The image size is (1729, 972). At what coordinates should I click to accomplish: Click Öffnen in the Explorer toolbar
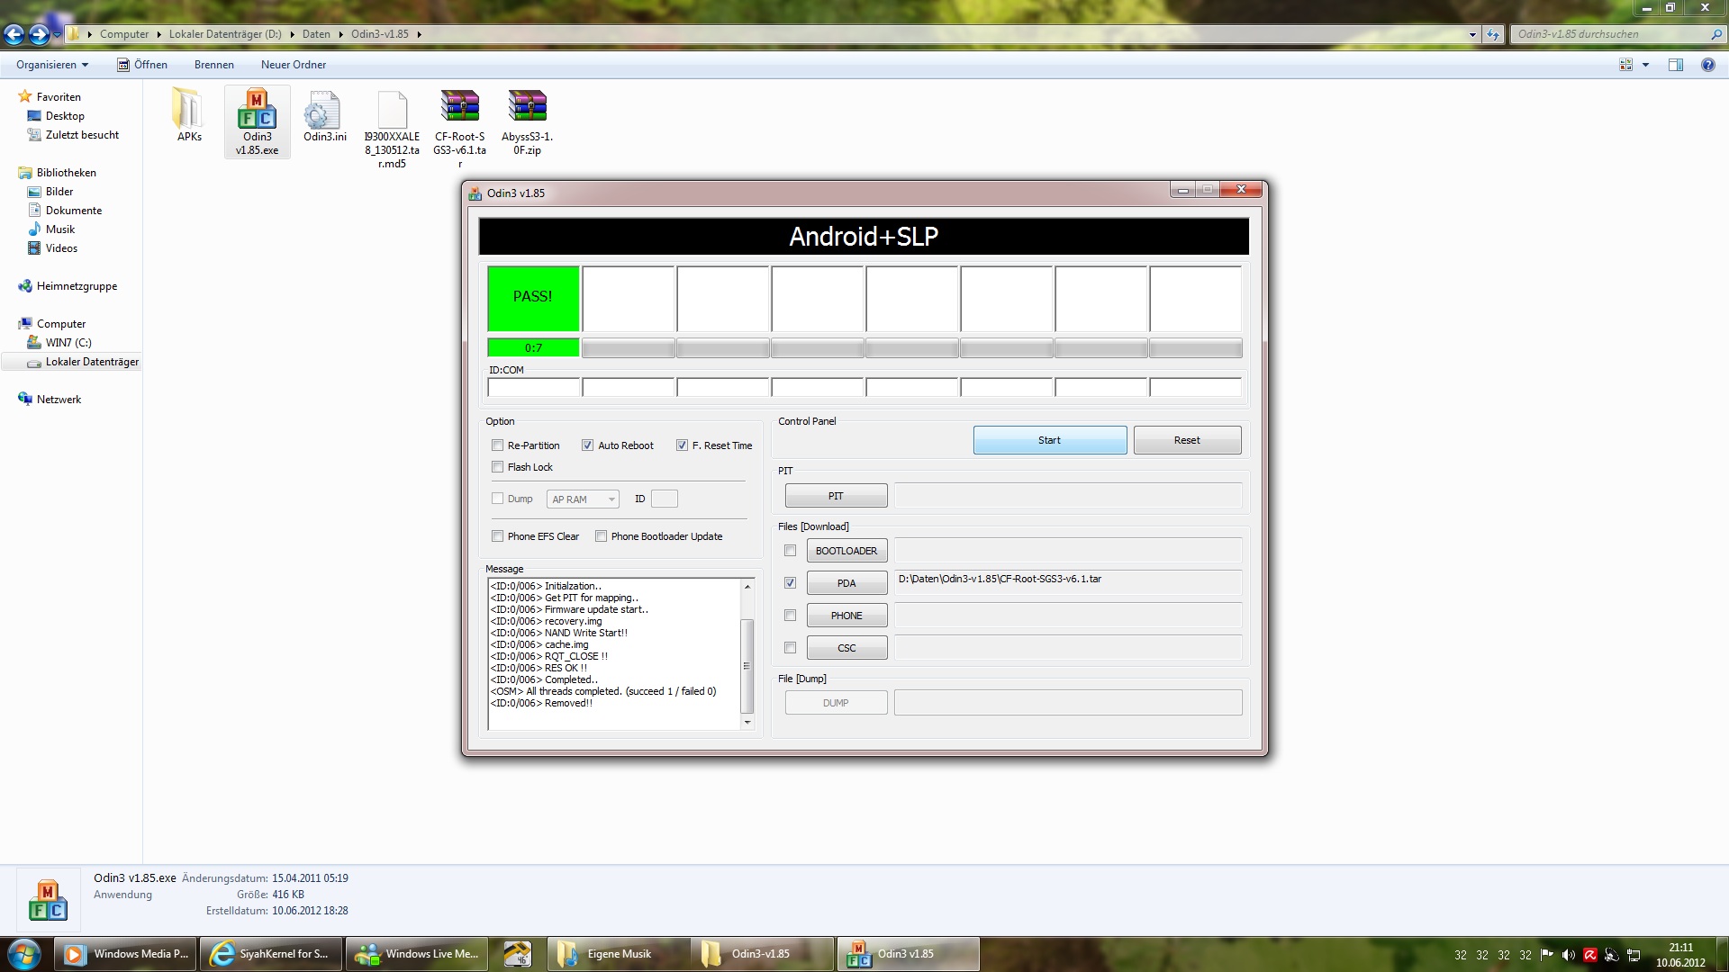(x=142, y=65)
